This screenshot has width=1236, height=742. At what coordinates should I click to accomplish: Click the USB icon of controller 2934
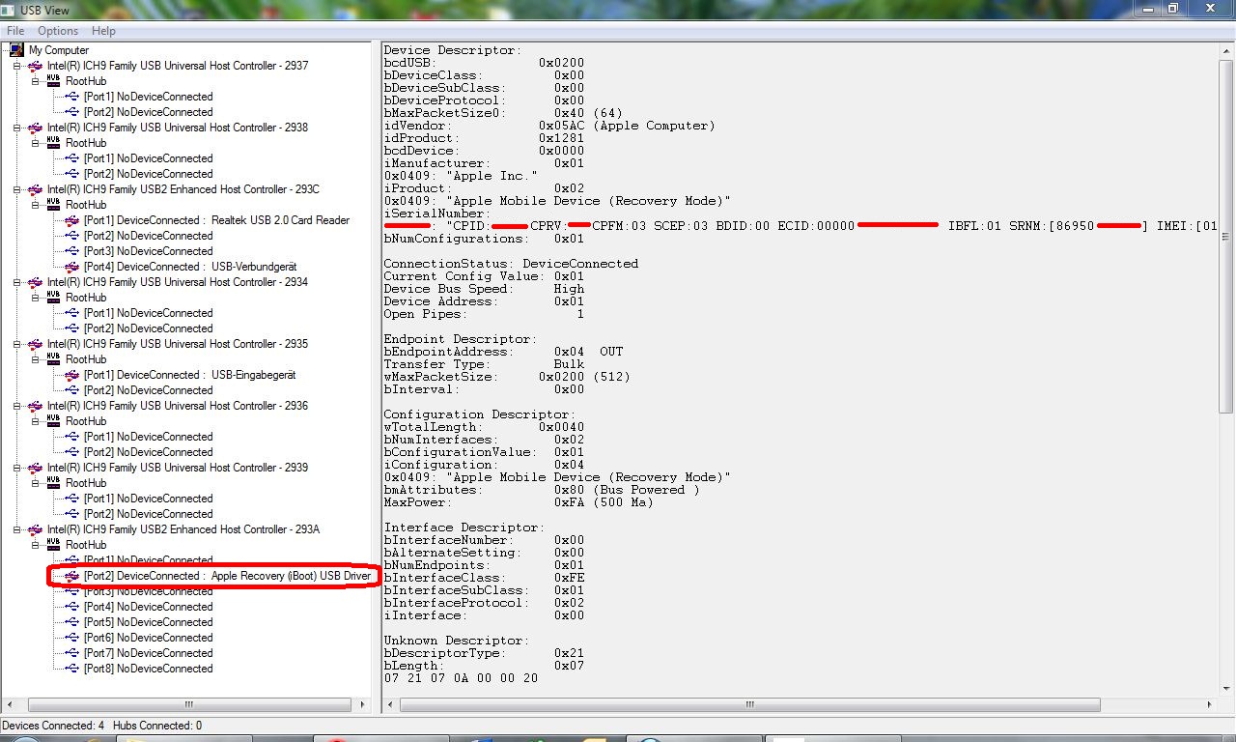pos(36,282)
